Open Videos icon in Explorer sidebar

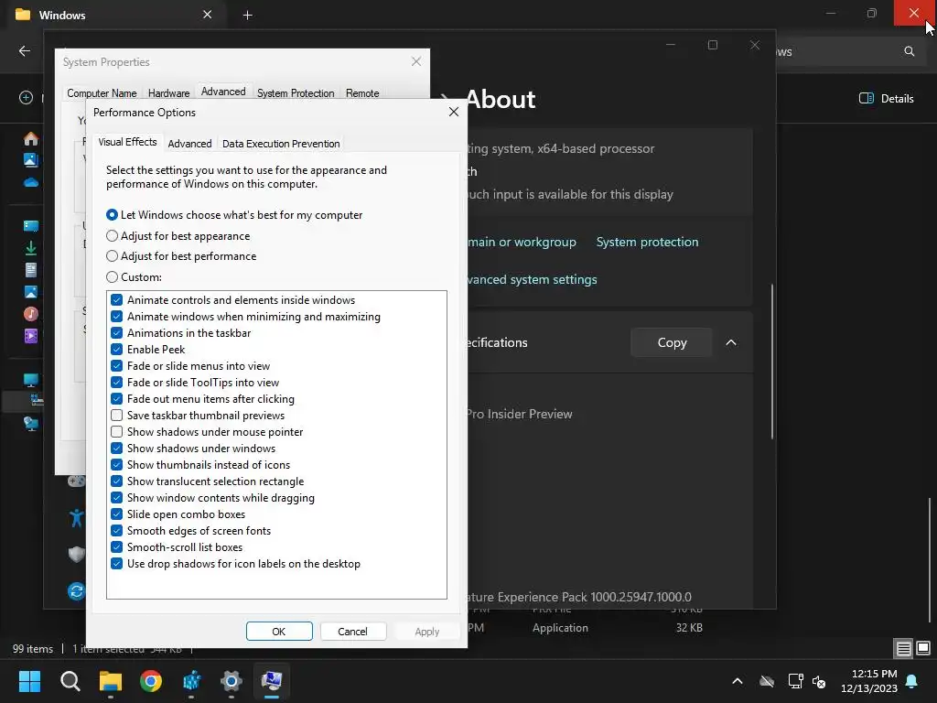(x=31, y=335)
